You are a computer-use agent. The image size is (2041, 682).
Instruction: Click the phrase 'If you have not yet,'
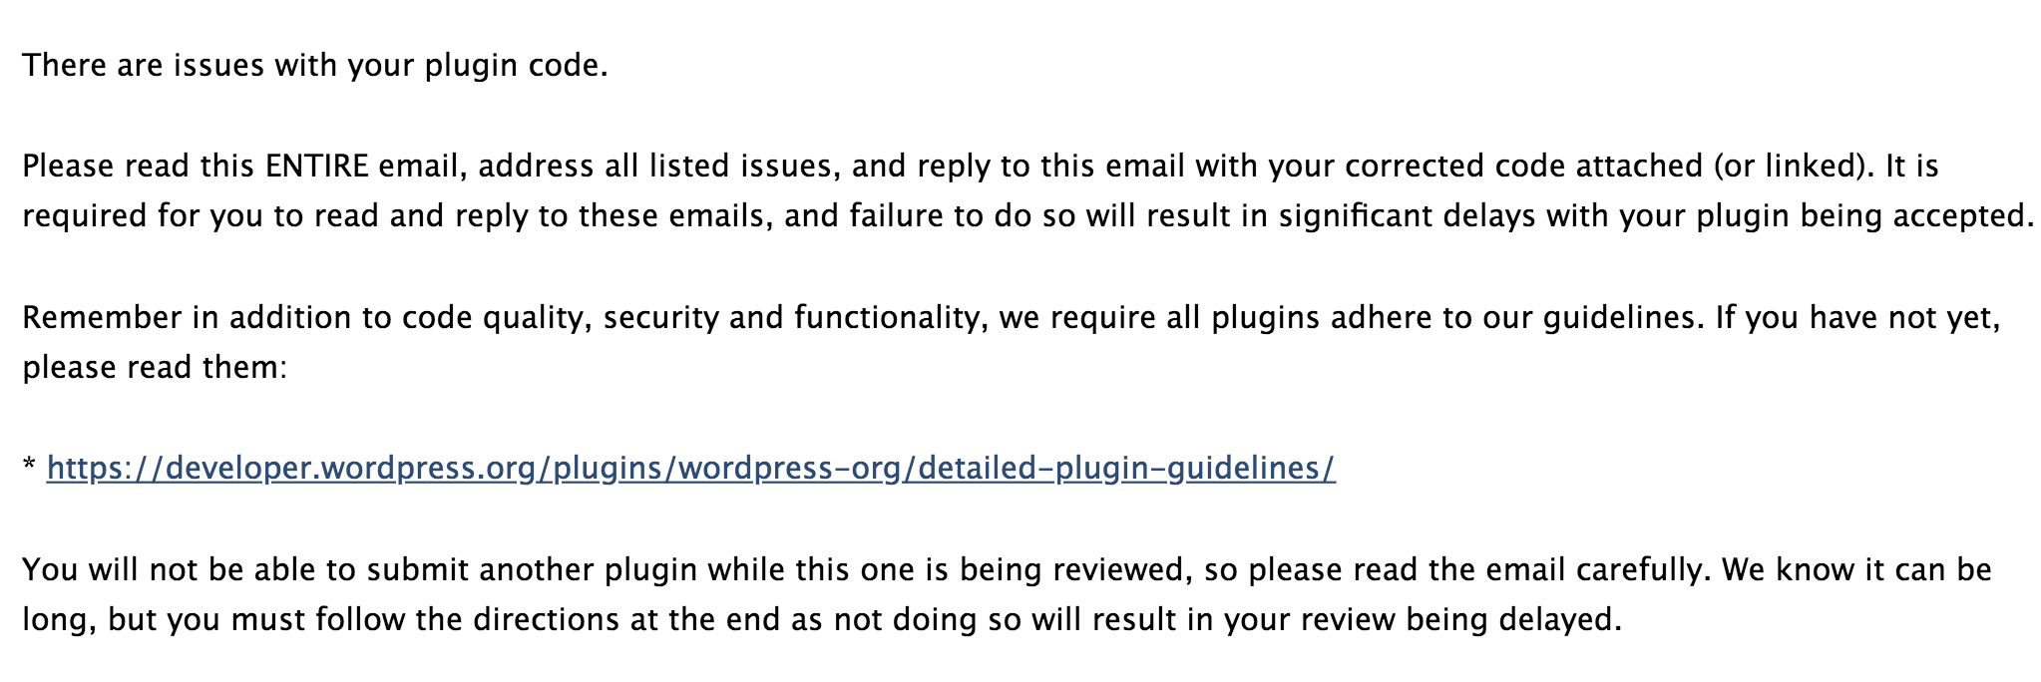pyautogui.click(x=1857, y=317)
